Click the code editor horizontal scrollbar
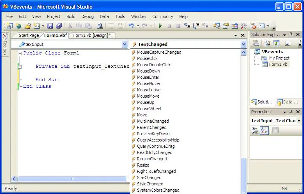Viewport: 304px width, 194px height. (x=72, y=179)
